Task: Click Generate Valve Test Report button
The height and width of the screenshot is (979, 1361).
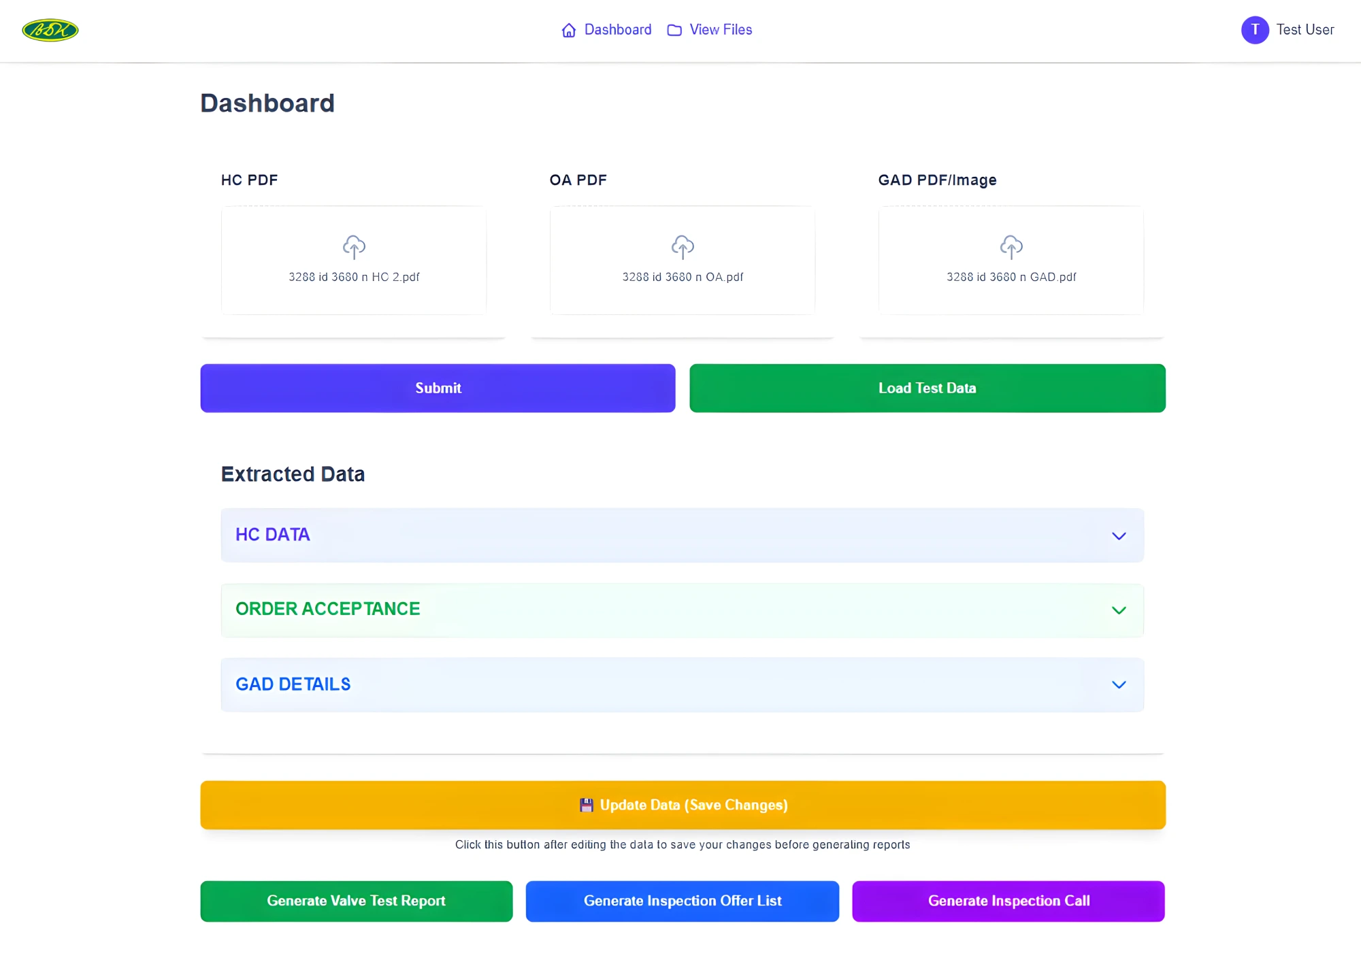Action: pos(356,901)
